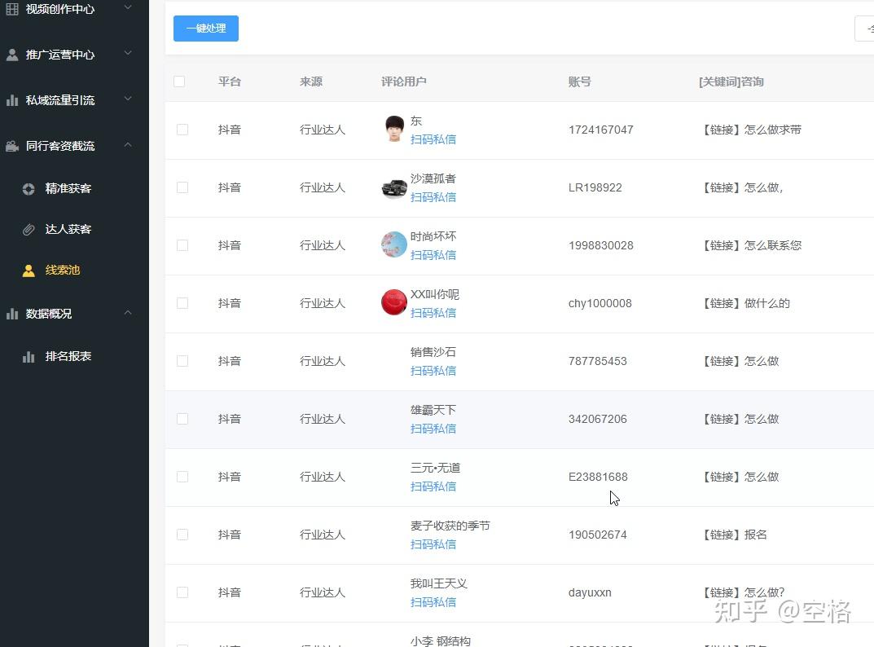Select the 时尚坏坏 row checkbox

tap(182, 245)
